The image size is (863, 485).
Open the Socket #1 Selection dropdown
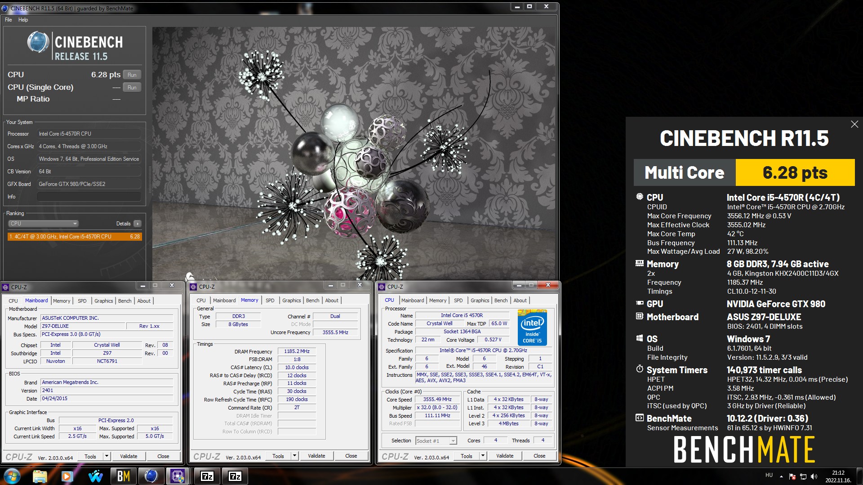click(436, 441)
